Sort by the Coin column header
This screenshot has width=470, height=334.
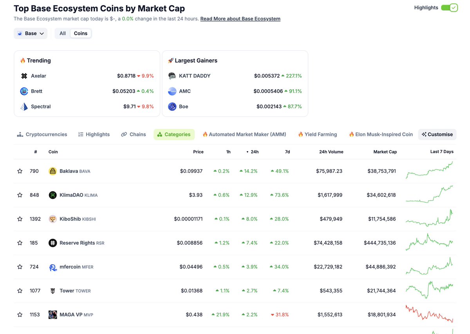(53, 152)
